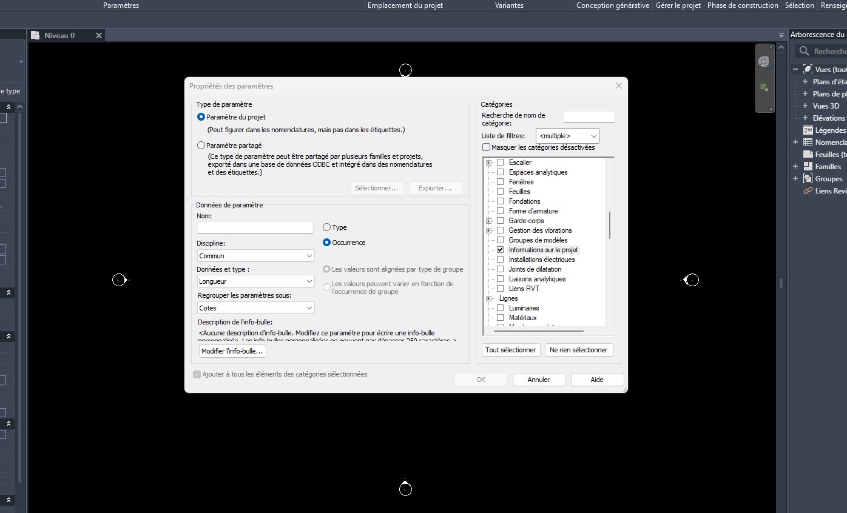Open the Discipline dropdown showing Commun

(x=255, y=256)
